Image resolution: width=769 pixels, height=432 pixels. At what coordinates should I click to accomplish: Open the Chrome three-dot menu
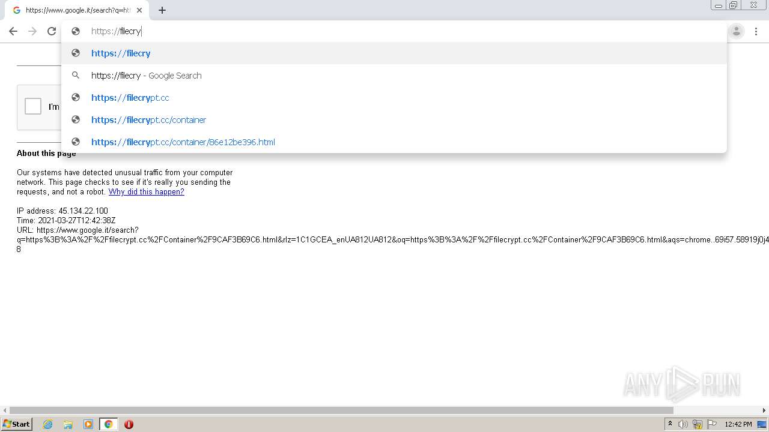point(756,31)
